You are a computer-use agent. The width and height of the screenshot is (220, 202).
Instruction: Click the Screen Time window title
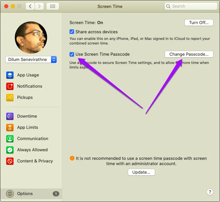[x=110, y=7]
